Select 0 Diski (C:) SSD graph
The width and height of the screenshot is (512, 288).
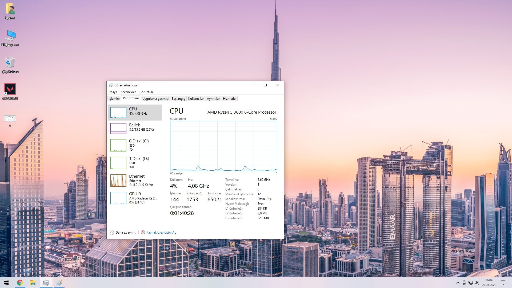(118, 145)
